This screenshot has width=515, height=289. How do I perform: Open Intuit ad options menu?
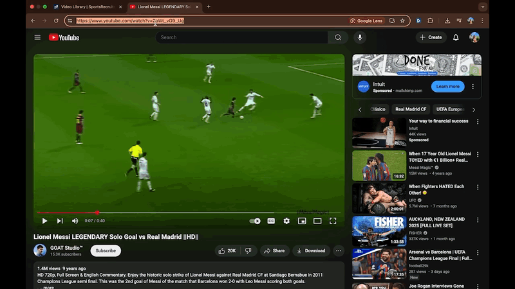(473, 87)
